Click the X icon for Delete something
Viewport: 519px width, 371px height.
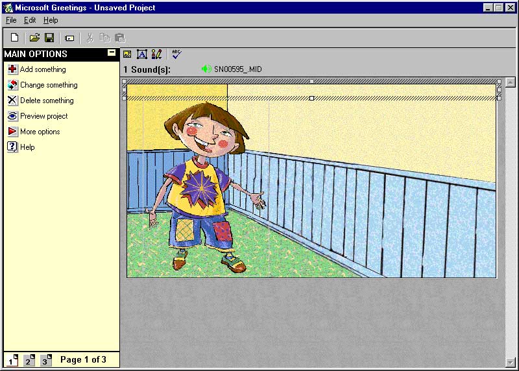click(12, 101)
